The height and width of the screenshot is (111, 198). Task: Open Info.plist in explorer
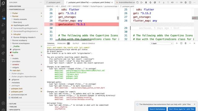click(x=17, y=34)
